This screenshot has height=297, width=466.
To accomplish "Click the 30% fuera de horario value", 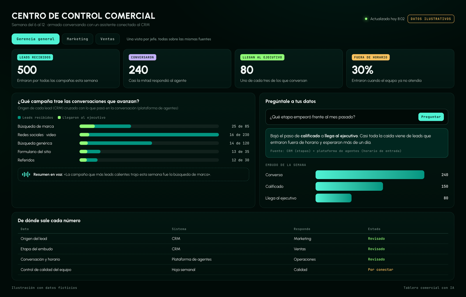I will (x=362, y=70).
